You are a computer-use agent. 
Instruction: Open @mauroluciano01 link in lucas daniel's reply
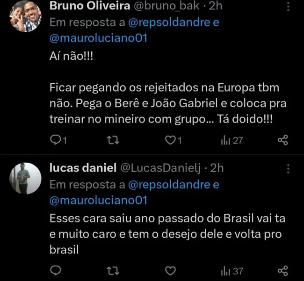coord(98,200)
